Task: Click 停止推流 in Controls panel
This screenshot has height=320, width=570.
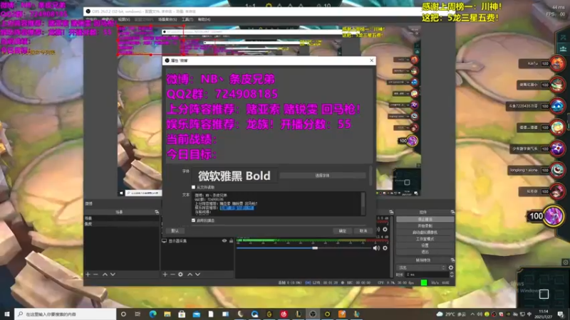Action: pos(425,219)
